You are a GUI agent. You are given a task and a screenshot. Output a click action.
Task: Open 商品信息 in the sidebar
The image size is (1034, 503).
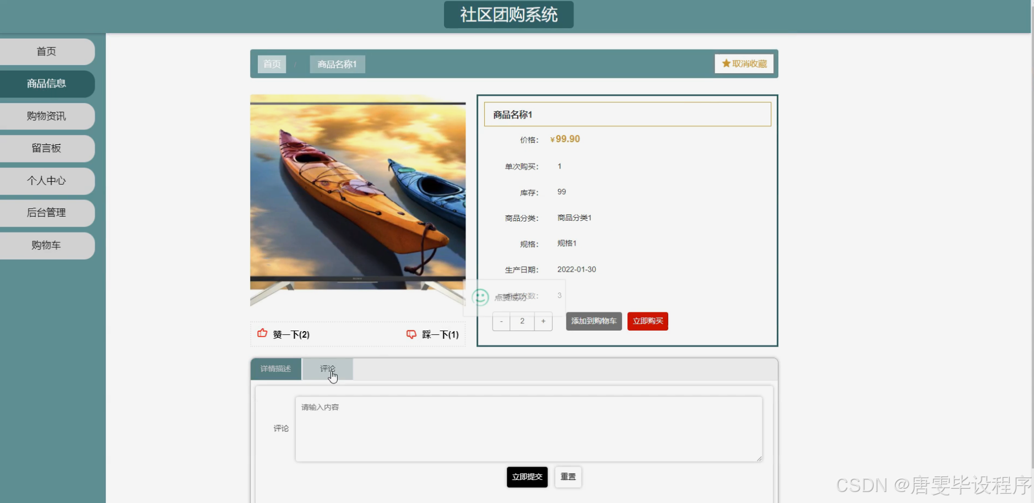coord(47,84)
